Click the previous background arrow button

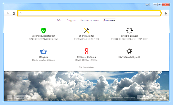pos(10,97)
